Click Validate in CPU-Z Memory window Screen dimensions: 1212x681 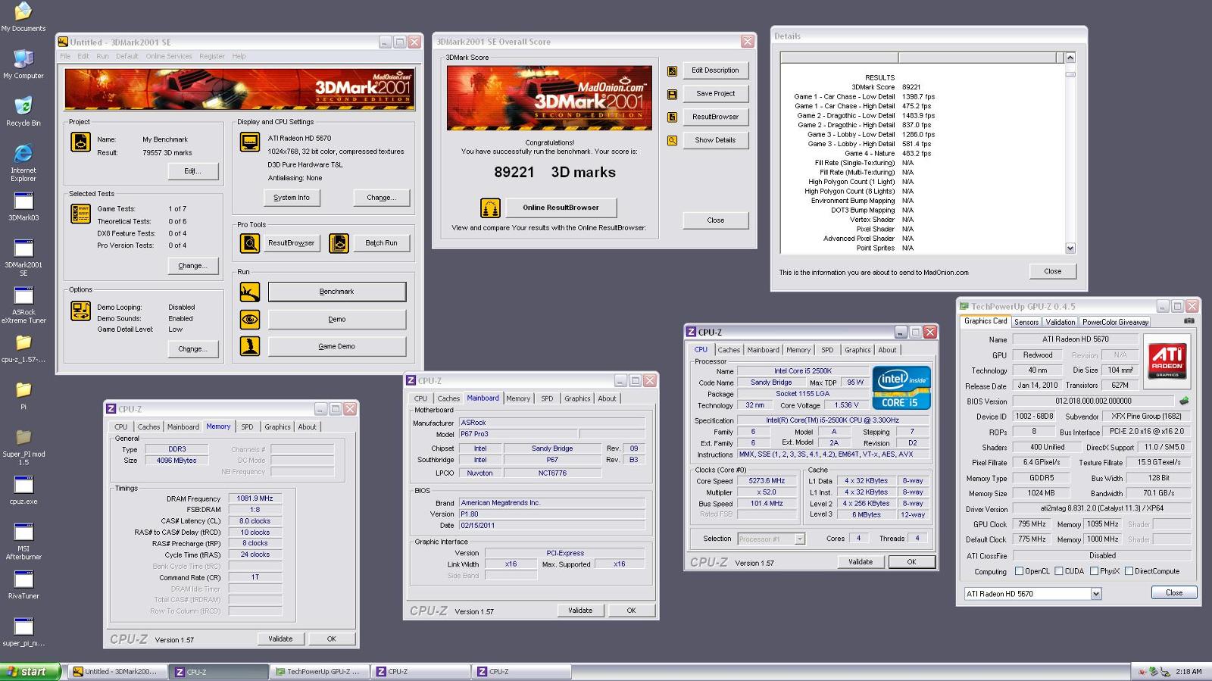click(280, 639)
